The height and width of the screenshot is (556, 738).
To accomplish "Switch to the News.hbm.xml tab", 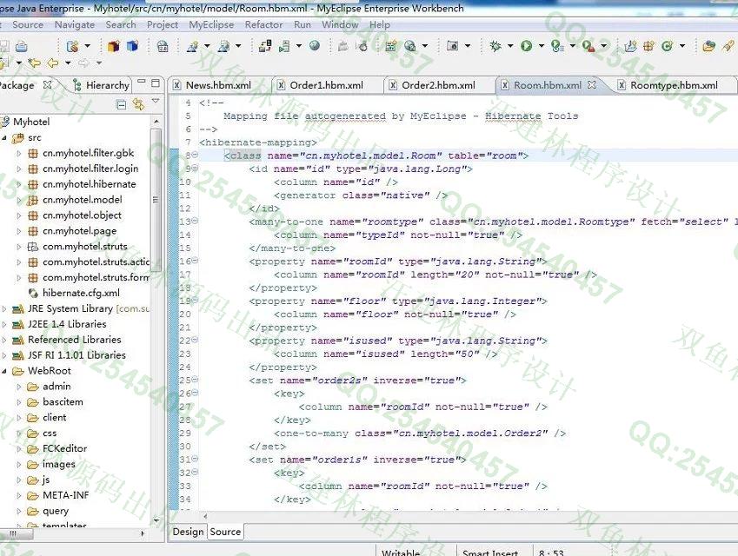I will pos(218,85).
